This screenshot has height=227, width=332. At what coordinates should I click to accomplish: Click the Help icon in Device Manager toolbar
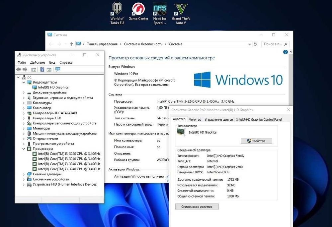click(x=42, y=69)
